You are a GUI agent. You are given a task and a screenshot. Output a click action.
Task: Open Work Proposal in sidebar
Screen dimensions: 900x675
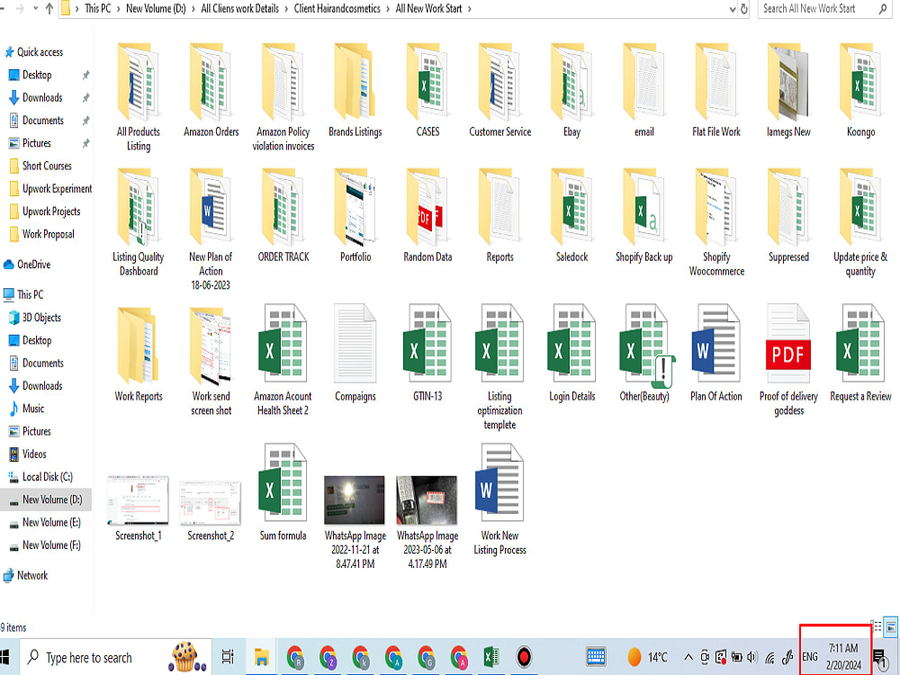(49, 234)
